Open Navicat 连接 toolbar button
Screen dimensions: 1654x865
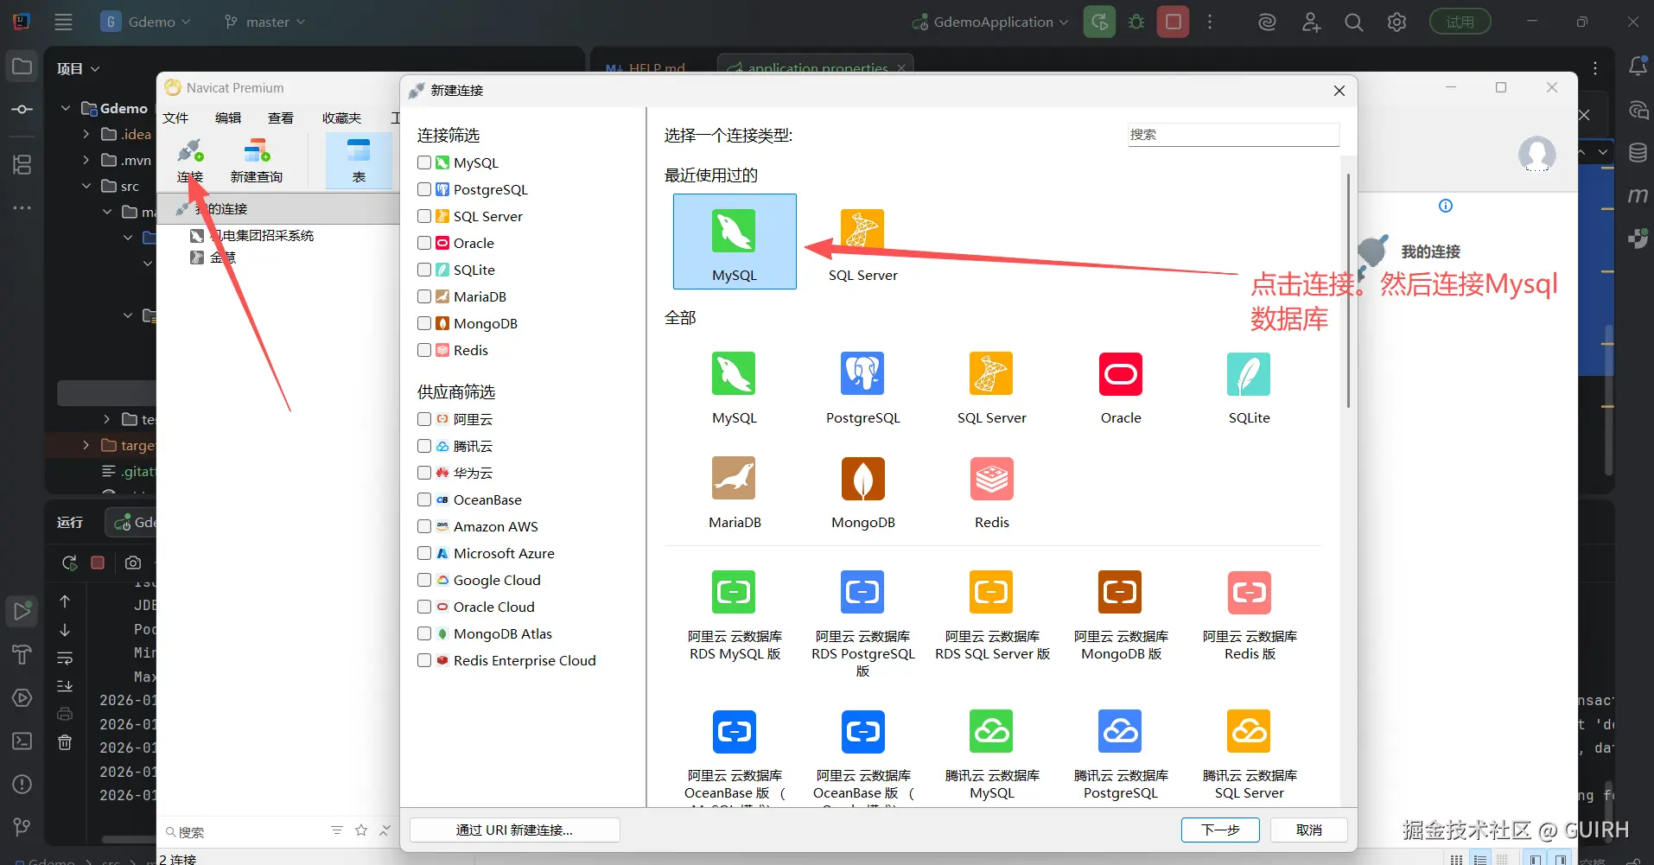click(190, 161)
